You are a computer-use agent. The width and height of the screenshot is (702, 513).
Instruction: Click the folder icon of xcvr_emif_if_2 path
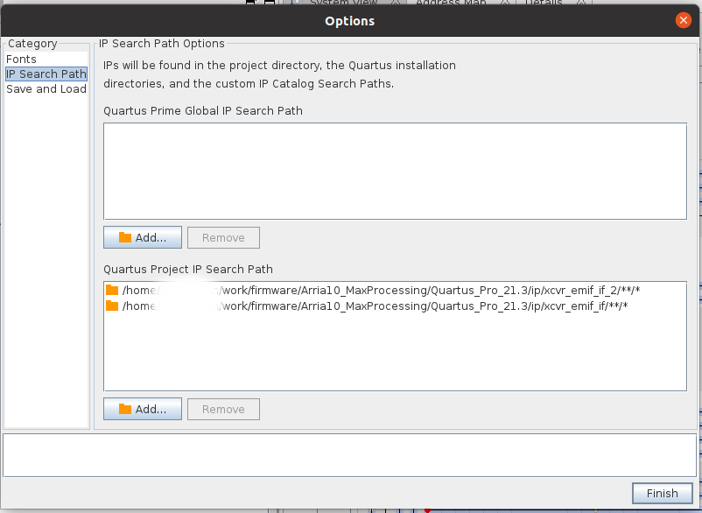coord(112,290)
